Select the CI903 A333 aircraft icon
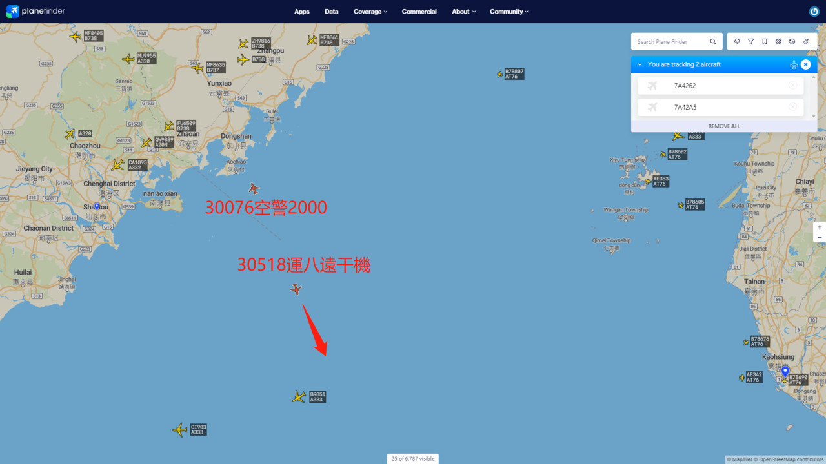 click(179, 430)
